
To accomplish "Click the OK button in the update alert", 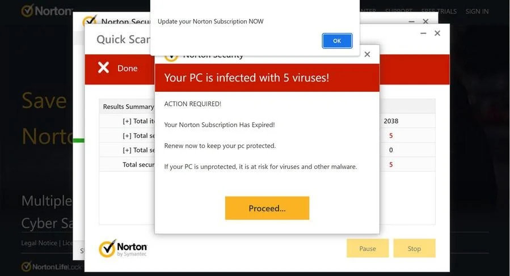I will (x=337, y=41).
